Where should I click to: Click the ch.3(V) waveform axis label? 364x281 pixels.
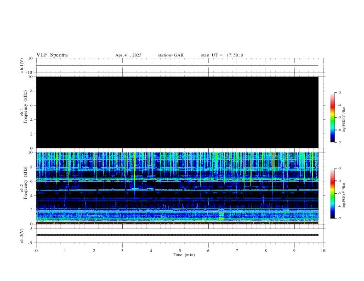pyautogui.click(x=22, y=236)
